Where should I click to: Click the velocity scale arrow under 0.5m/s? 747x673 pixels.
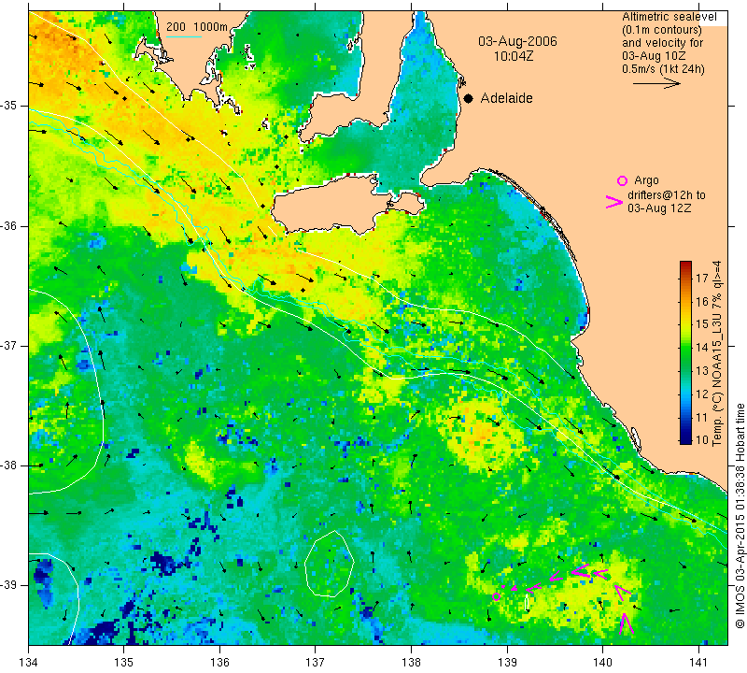coord(656,84)
